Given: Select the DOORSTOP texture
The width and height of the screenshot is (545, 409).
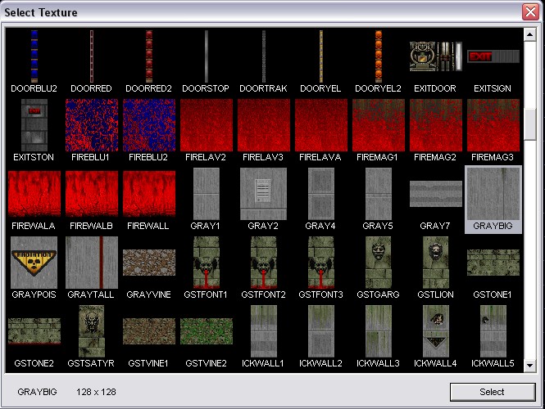Looking at the screenshot, I should 206,56.
